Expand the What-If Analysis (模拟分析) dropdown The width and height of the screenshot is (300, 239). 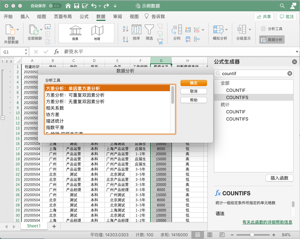point(226,30)
